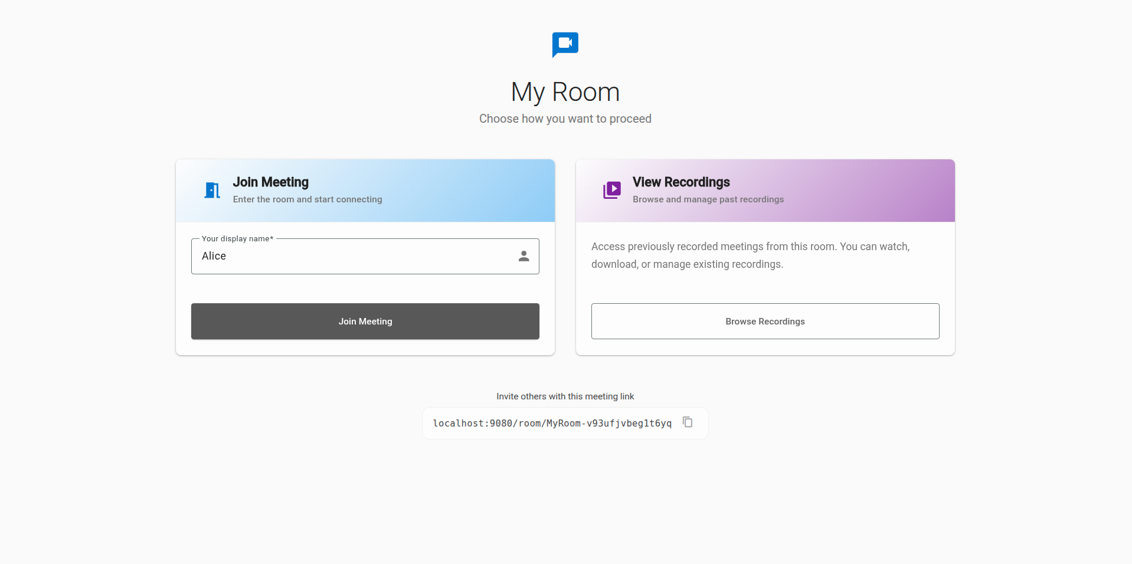Focus the display name field containing Alice
1132x564 pixels.
[x=354, y=256]
